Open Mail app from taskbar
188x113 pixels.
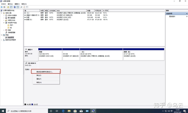pyautogui.click(x=81, y=111)
